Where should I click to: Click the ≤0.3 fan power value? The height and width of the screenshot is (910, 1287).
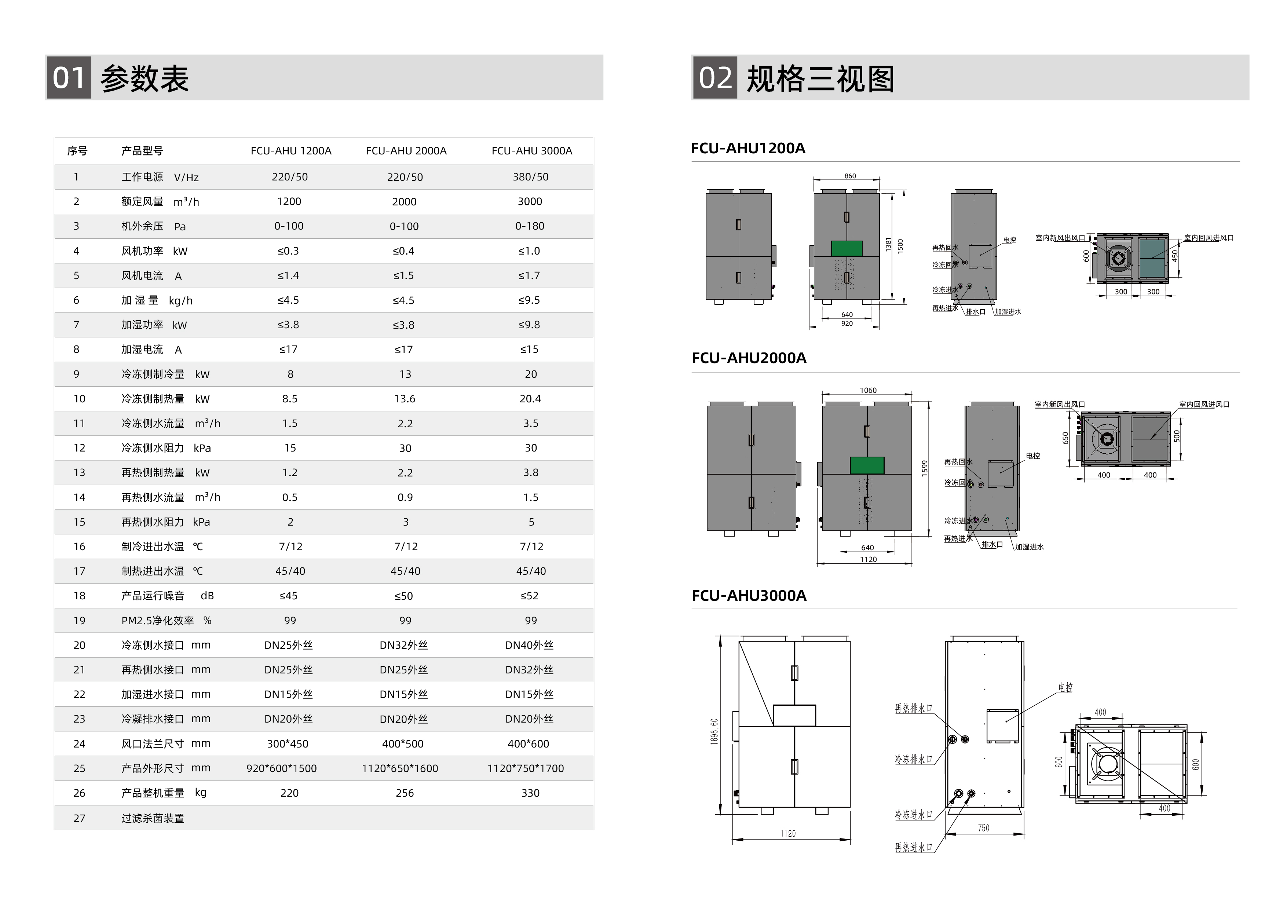pos(288,251)
